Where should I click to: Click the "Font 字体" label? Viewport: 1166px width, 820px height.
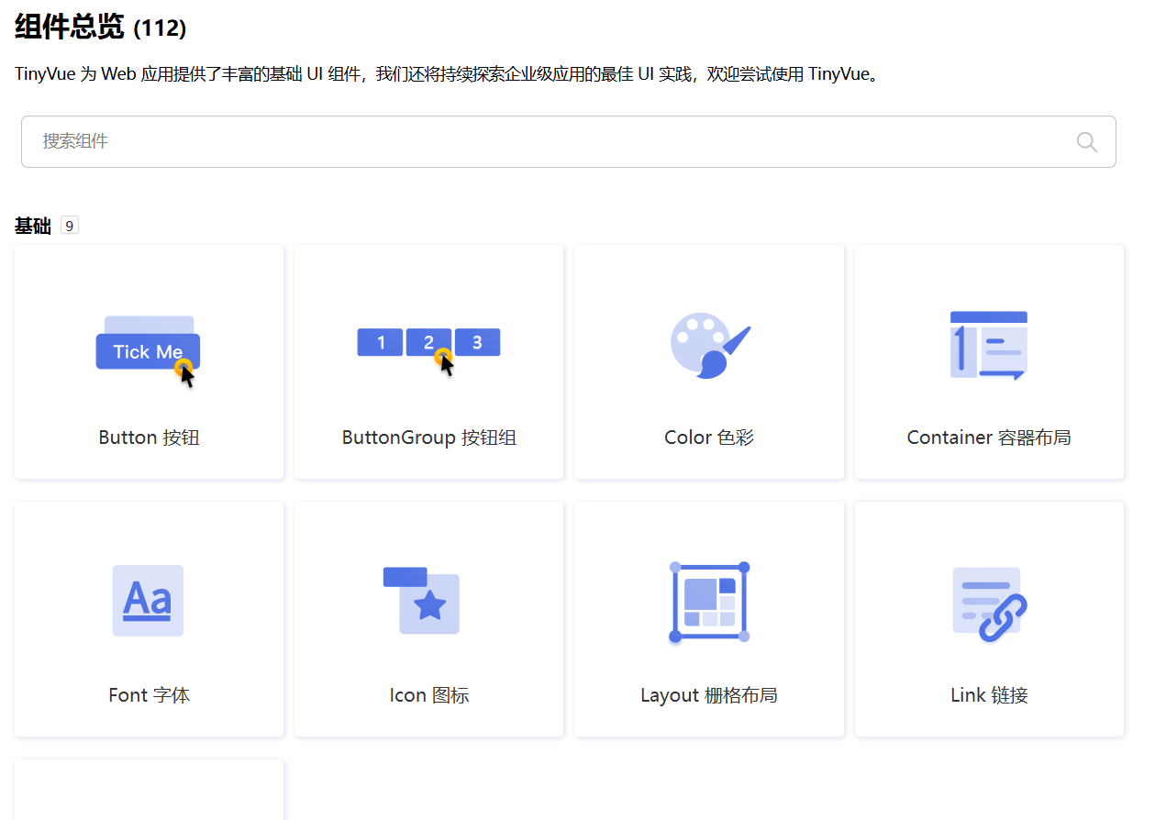pyautogui.click(x=149, y=695)
